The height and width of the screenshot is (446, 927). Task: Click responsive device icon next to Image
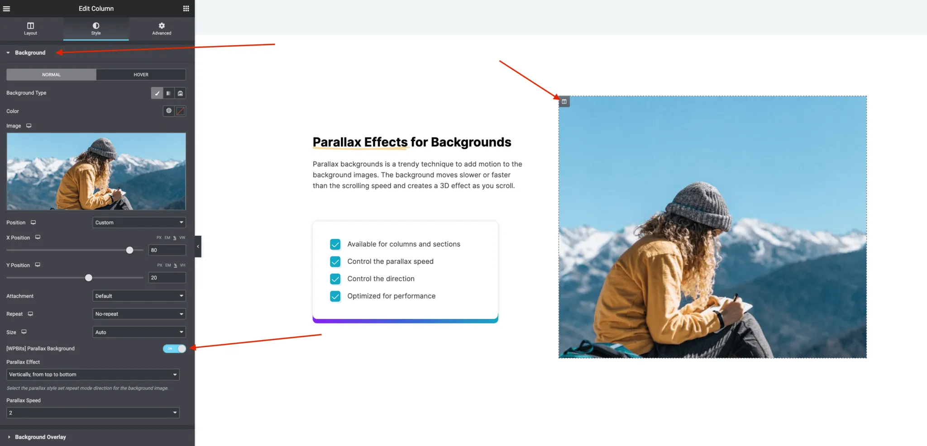click(29, 126)
